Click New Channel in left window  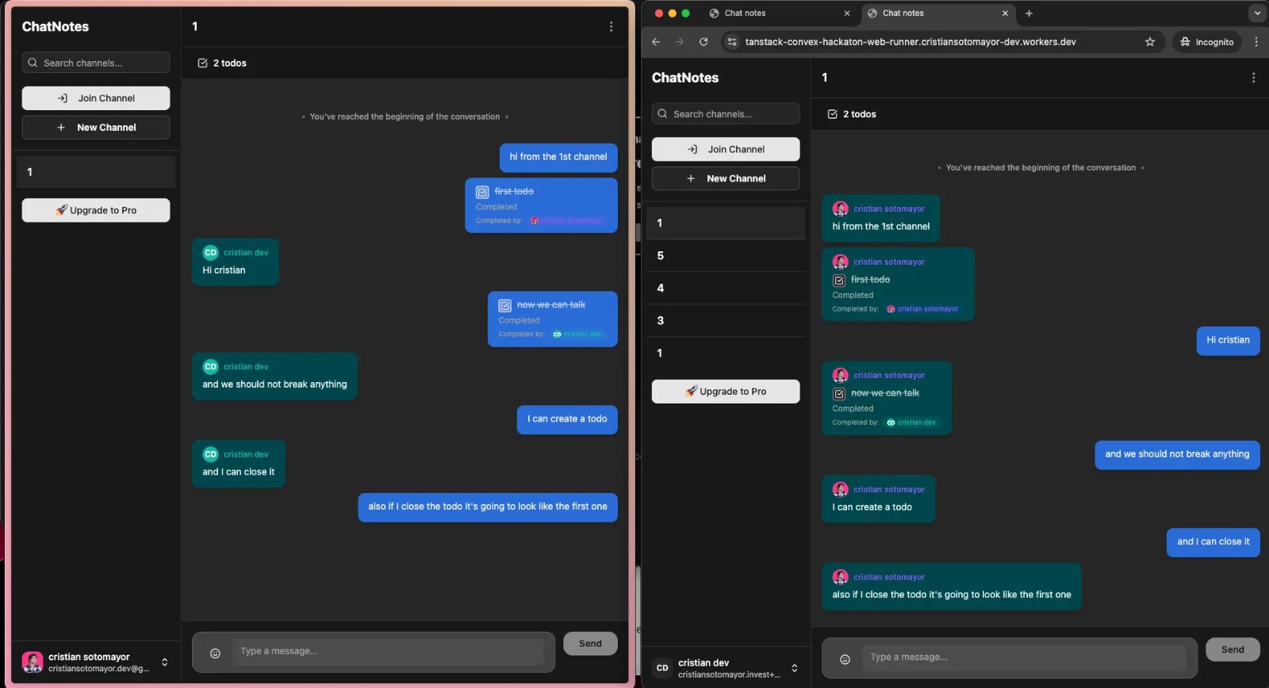coord(96,128)
